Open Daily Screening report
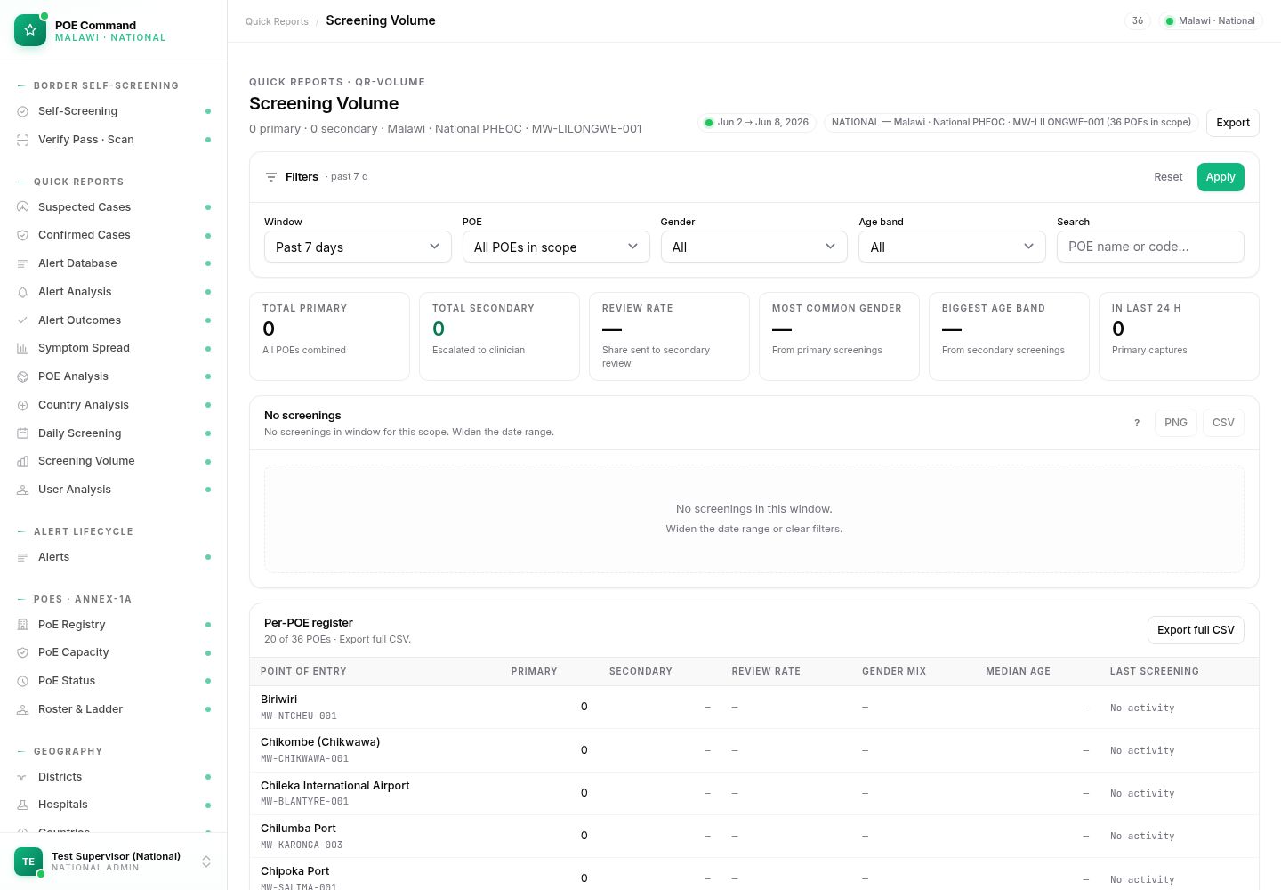Screen dimensions: 1281x890 click(x=114, y=433)
